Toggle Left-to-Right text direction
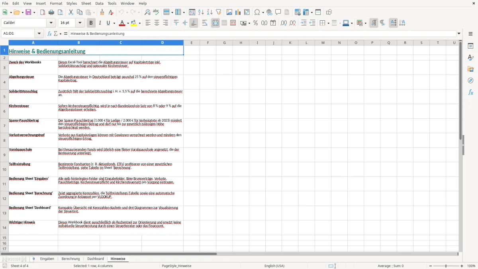The image size is (478, 269). (374, 23)
